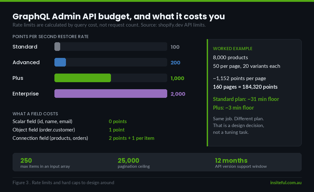Click 'Same job. Different plan.' text
This screenshot has width=314, height=192.
[x=238, y=119]
